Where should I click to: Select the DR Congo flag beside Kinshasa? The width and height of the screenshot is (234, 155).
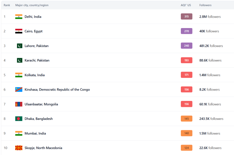pyautogui.click(x=19, y=90)
